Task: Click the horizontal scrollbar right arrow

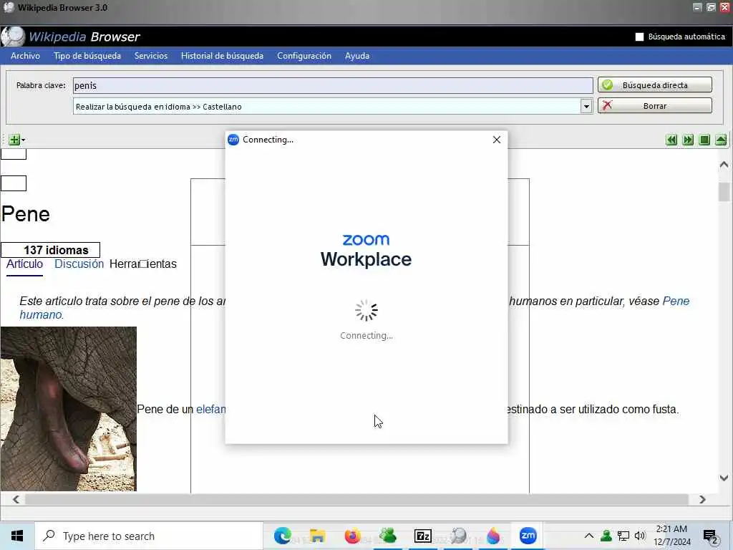Action: pyautogui.click(x=702, y=499)
